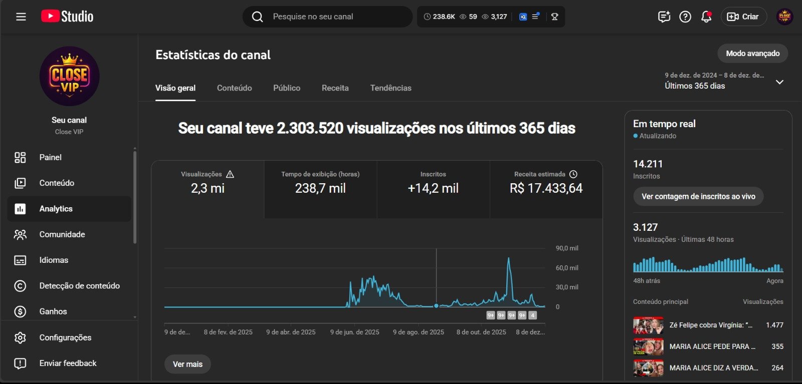This screenshot has height=384, width=802.
Task: Open Comunidade in the sidebar
Action: 69,234
